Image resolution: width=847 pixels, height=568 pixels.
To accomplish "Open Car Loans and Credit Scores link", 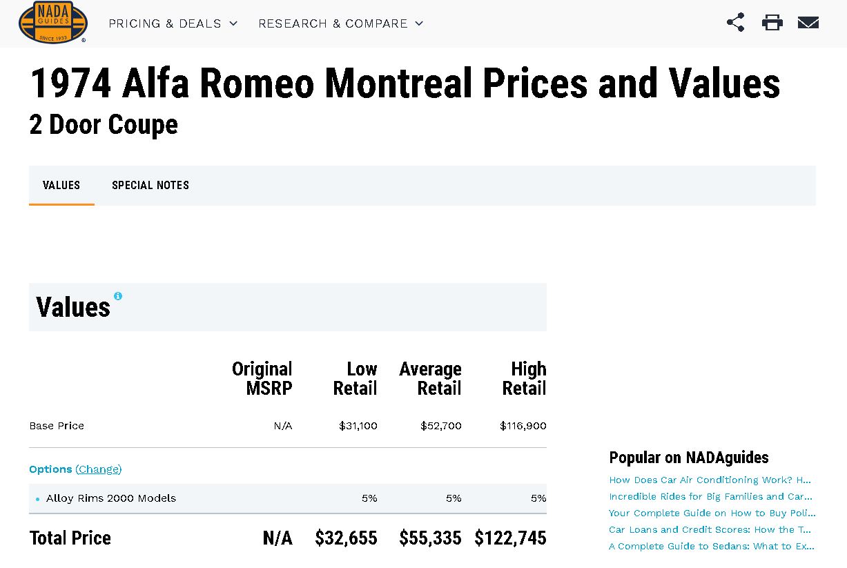I will [710, 529].
